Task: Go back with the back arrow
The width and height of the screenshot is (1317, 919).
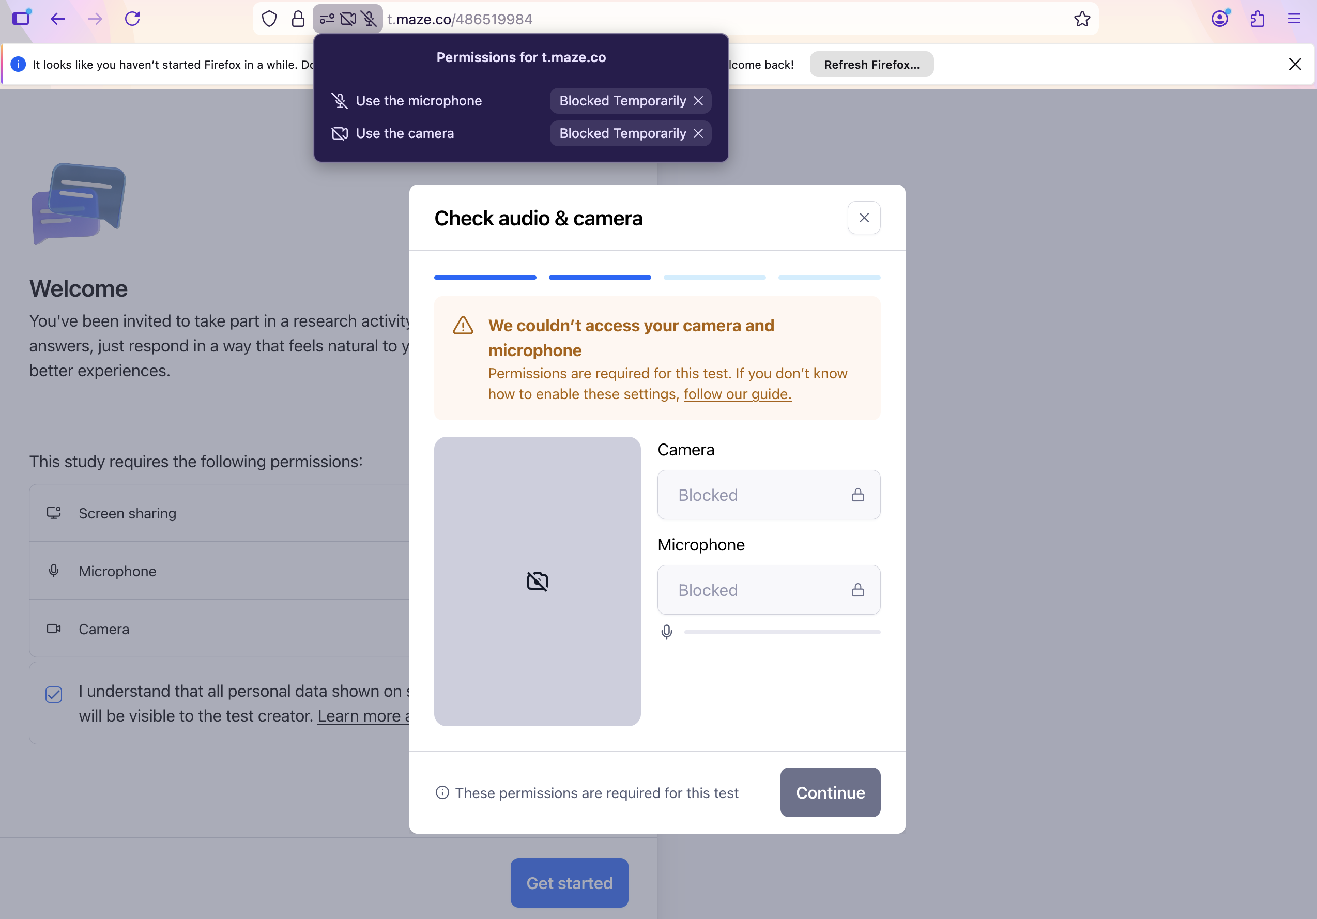Action: 58,19
